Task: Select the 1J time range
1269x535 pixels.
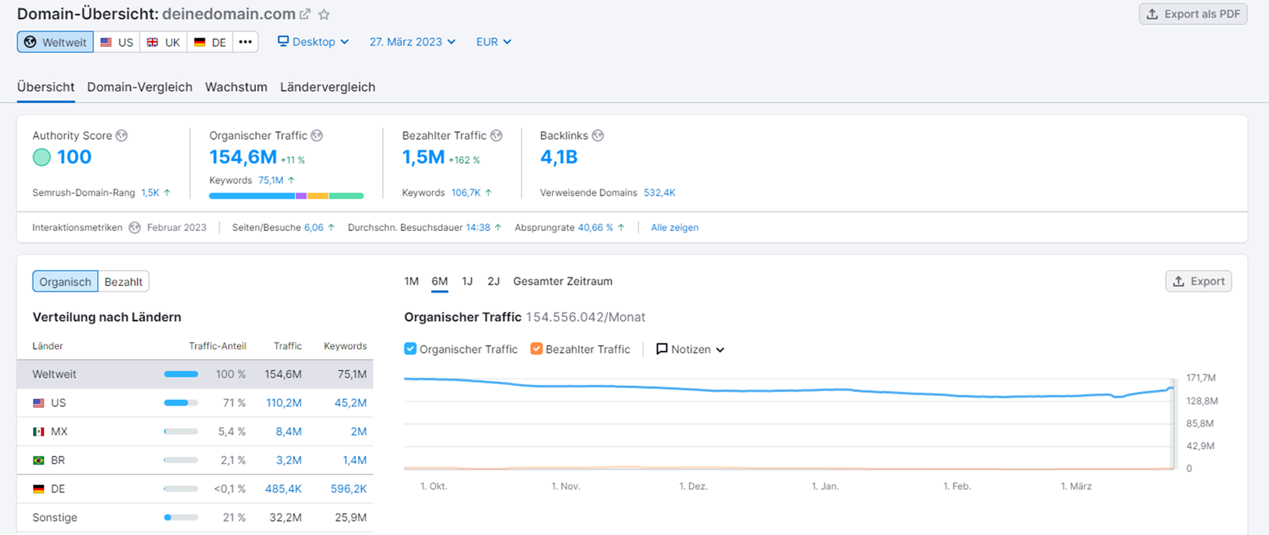Action: point(467,281)
